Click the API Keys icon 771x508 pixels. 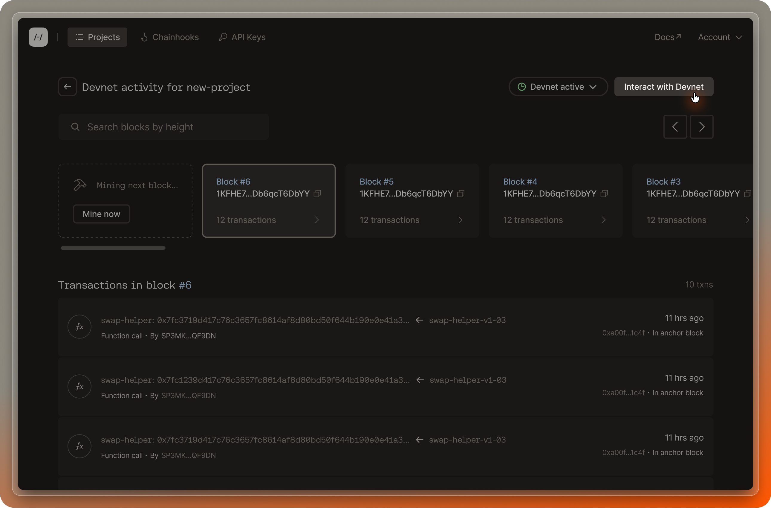[x=223, y=37]
